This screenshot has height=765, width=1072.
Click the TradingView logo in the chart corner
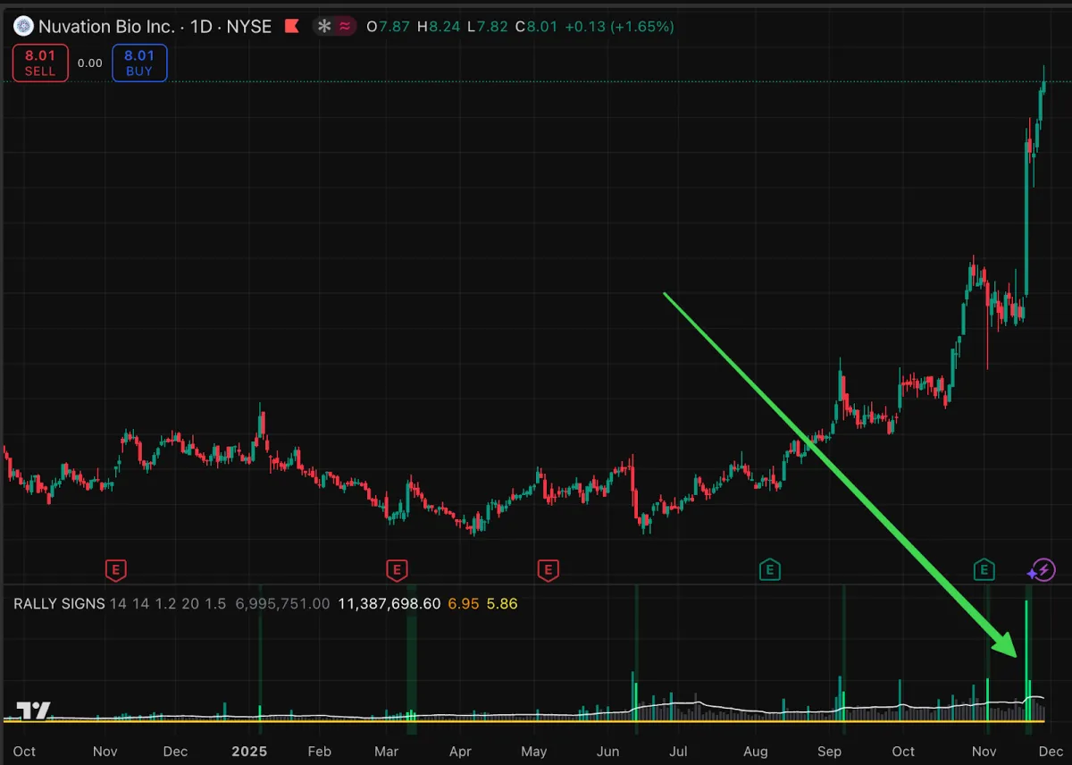point(33,710)
